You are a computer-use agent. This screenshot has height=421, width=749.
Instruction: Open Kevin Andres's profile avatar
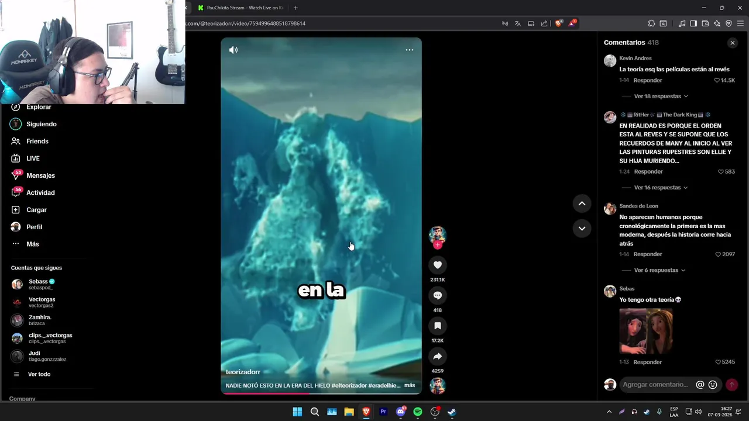[610, 61]
